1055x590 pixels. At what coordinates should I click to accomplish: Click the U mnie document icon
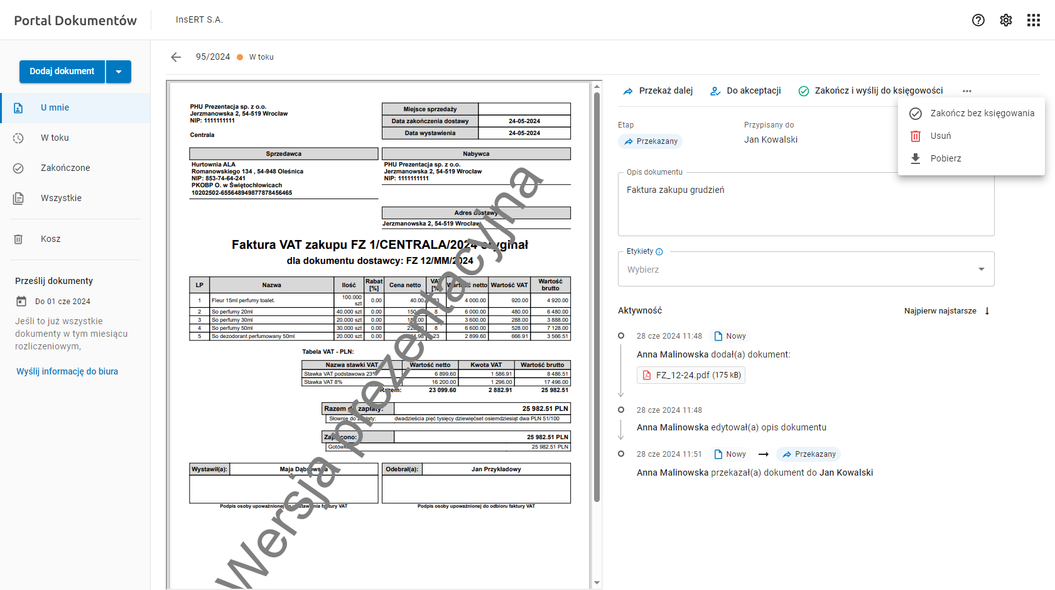pyautogui.click(x=18, y=108)
